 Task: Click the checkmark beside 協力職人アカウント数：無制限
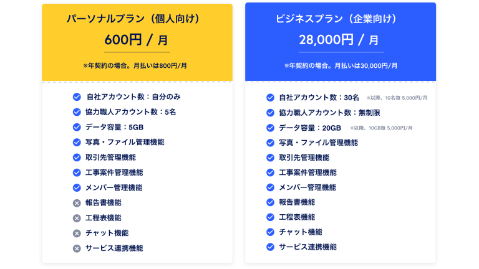coord(270,113)
